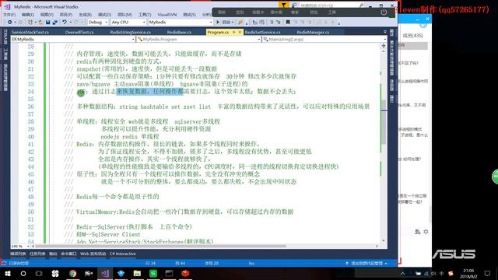
Task: Open File Explorer from the taskbar
Action: point(137,273)
